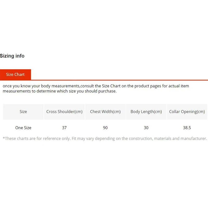This screenshot has height=208, width=208.
Task: Click the reference-only disclaimer footnote
Action: (105, 139)
